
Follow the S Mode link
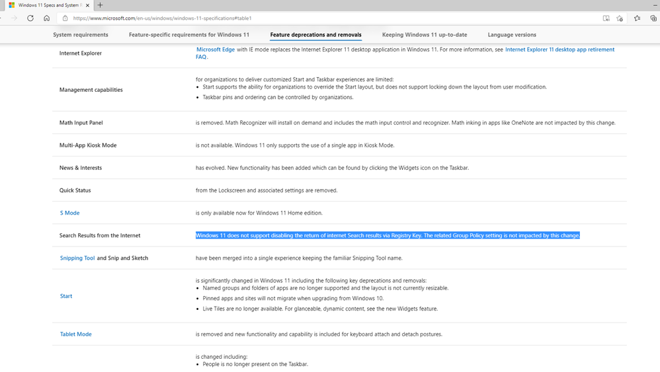(x=69, y=213)
